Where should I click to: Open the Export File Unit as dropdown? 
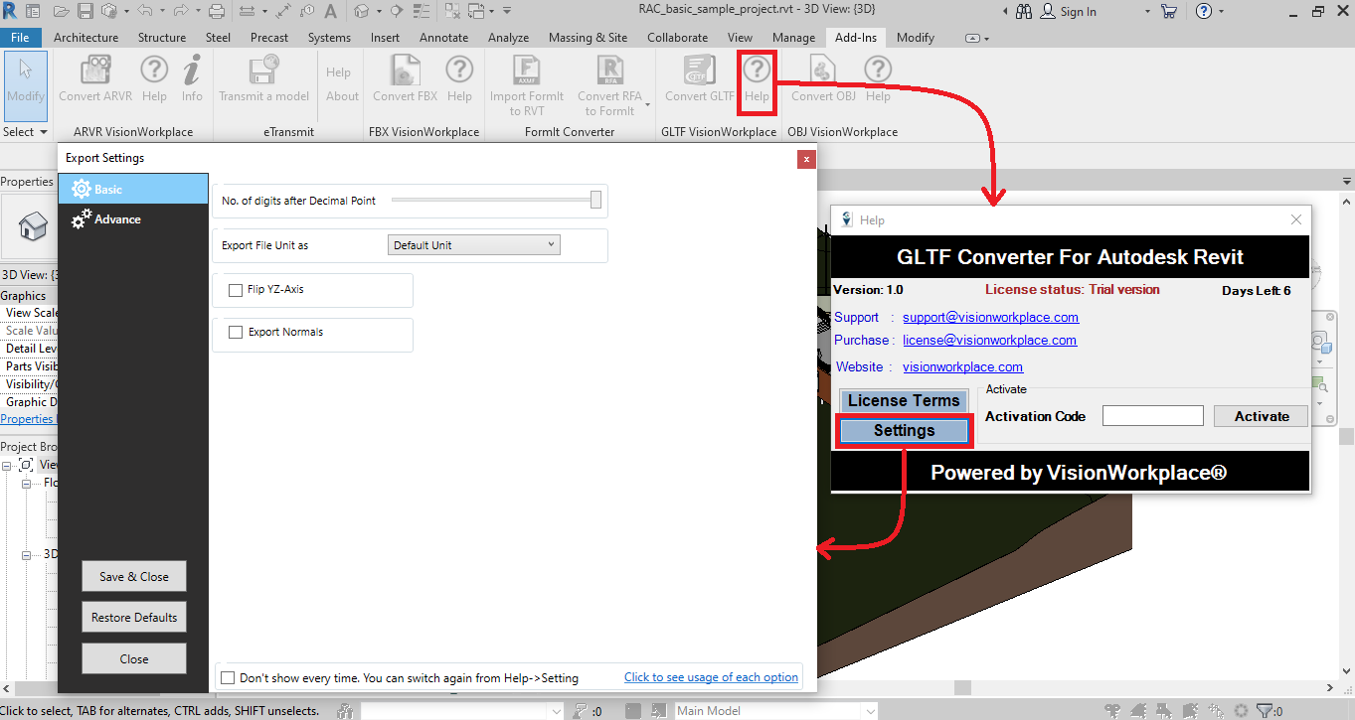(x=473, y=245)
